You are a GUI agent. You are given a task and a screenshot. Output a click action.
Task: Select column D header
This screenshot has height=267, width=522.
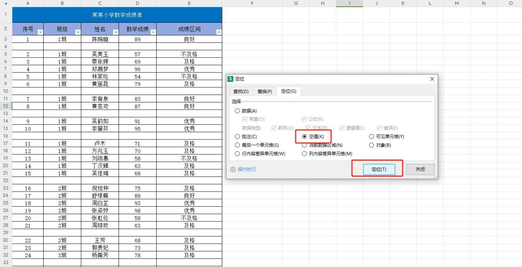(137, 3)
